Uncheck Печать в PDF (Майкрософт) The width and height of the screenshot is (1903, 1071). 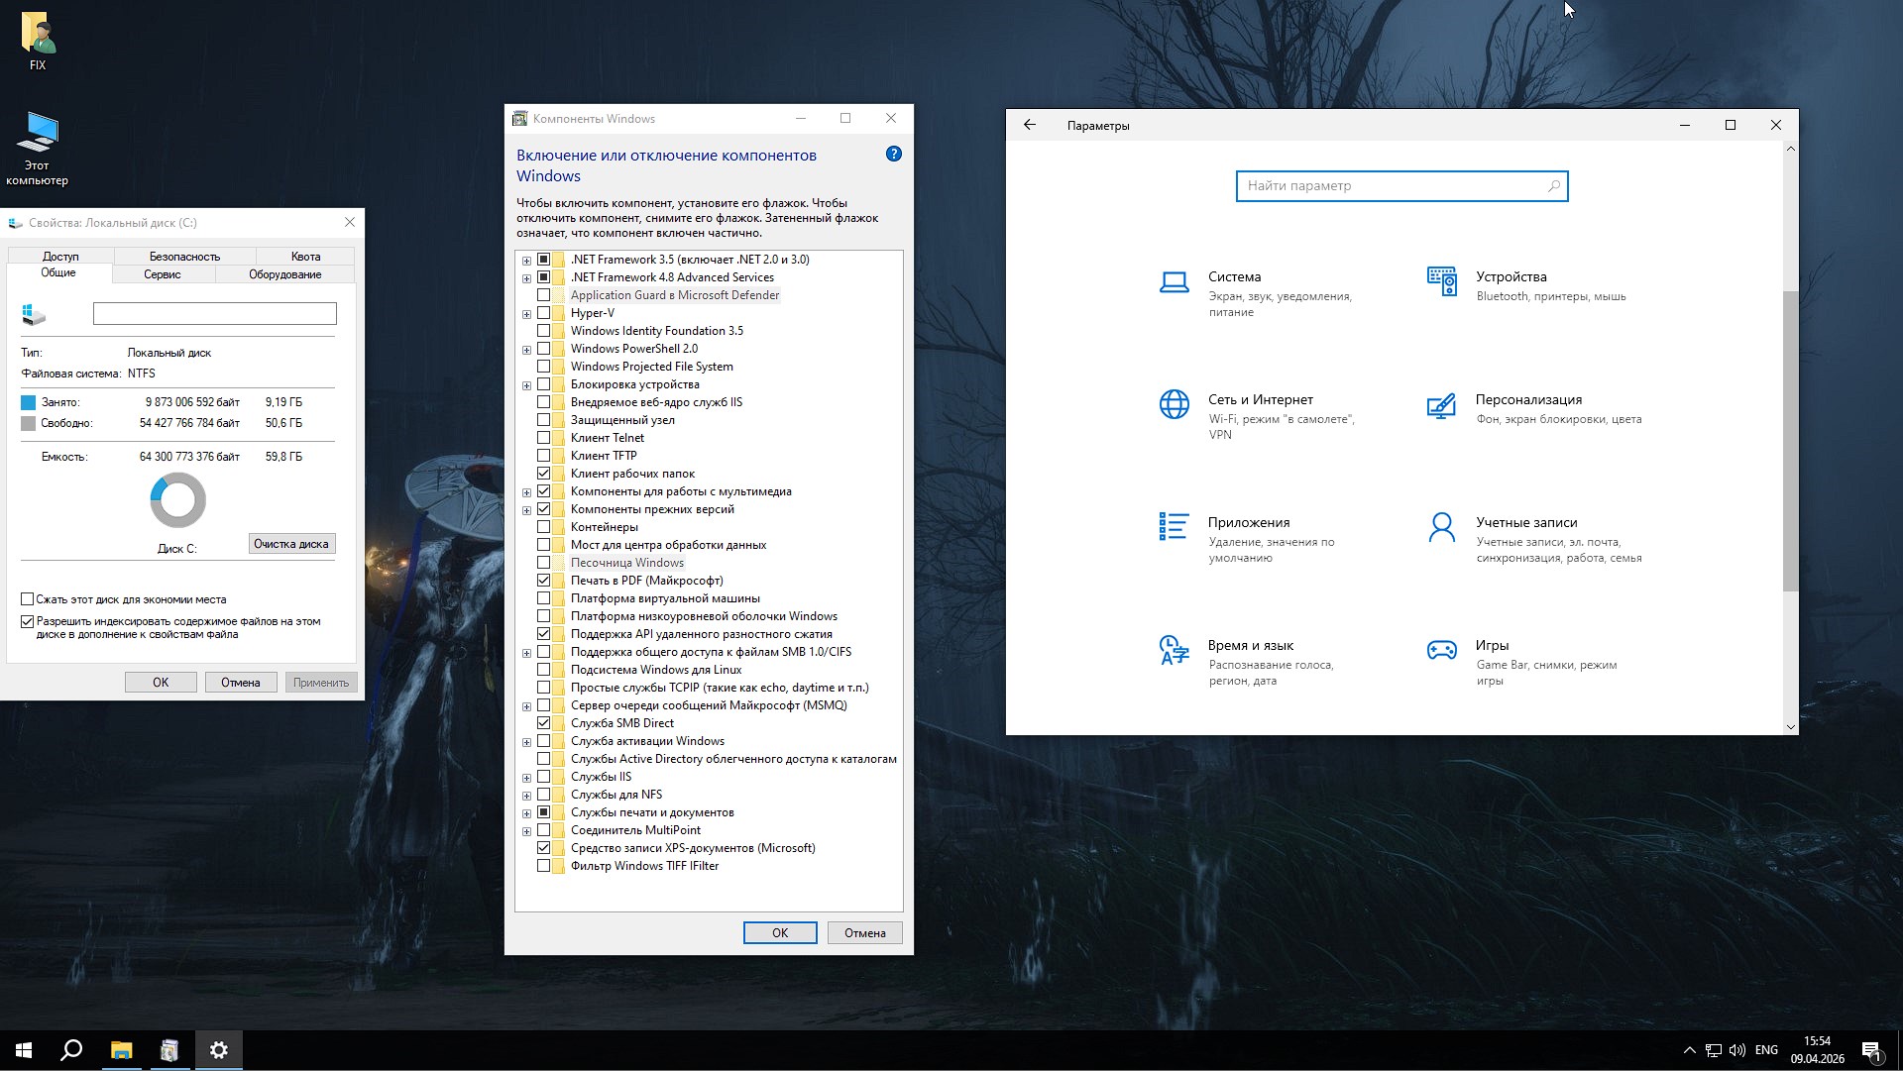tap(543, 581)
